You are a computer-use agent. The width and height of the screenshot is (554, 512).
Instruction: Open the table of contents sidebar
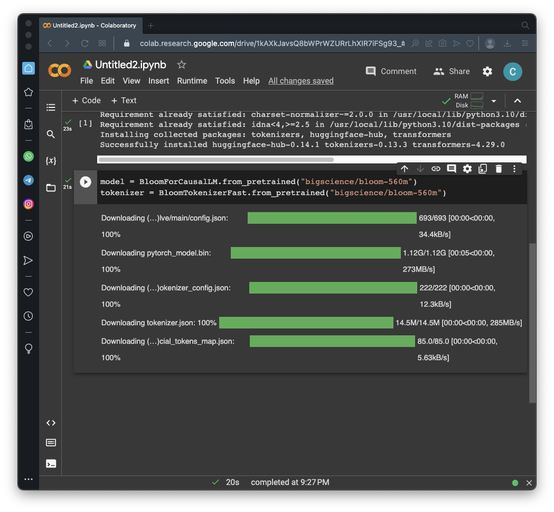click(51, 107)
